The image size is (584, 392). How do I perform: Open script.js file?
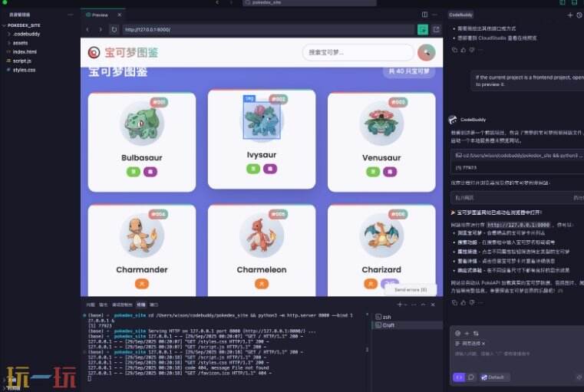tap(22, 61)
